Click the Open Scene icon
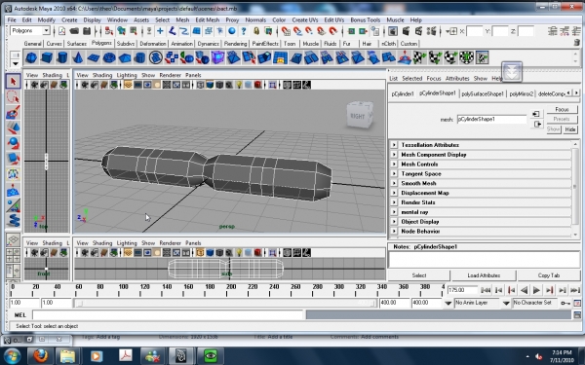Image resolution: width=585 pixels, height=365 pixels. 74,31
